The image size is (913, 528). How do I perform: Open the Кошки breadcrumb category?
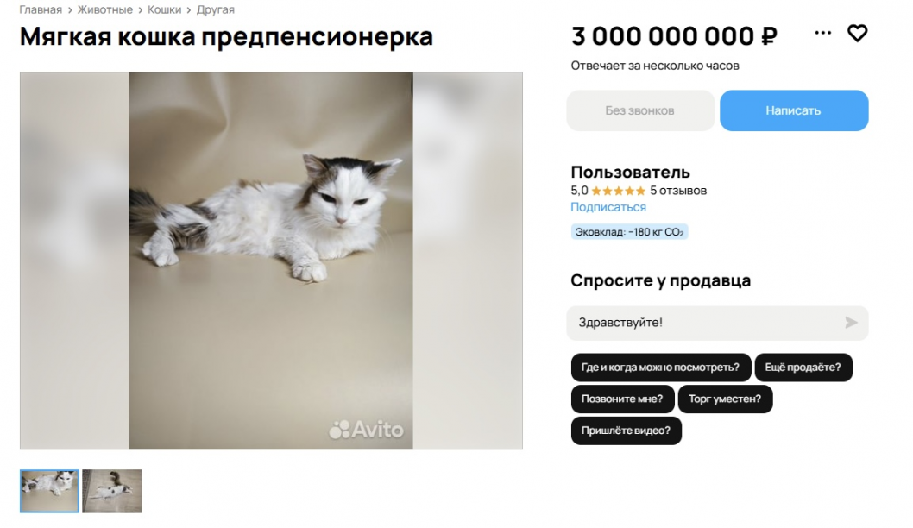point(164,9)
